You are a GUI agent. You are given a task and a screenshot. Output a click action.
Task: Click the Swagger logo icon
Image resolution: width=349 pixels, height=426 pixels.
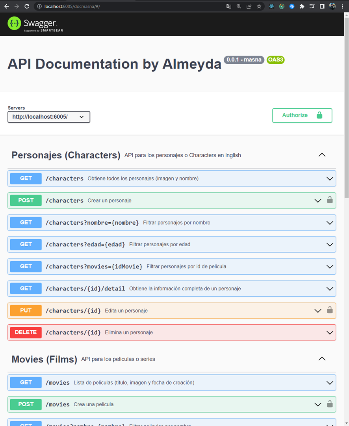(x=14, y=23)
